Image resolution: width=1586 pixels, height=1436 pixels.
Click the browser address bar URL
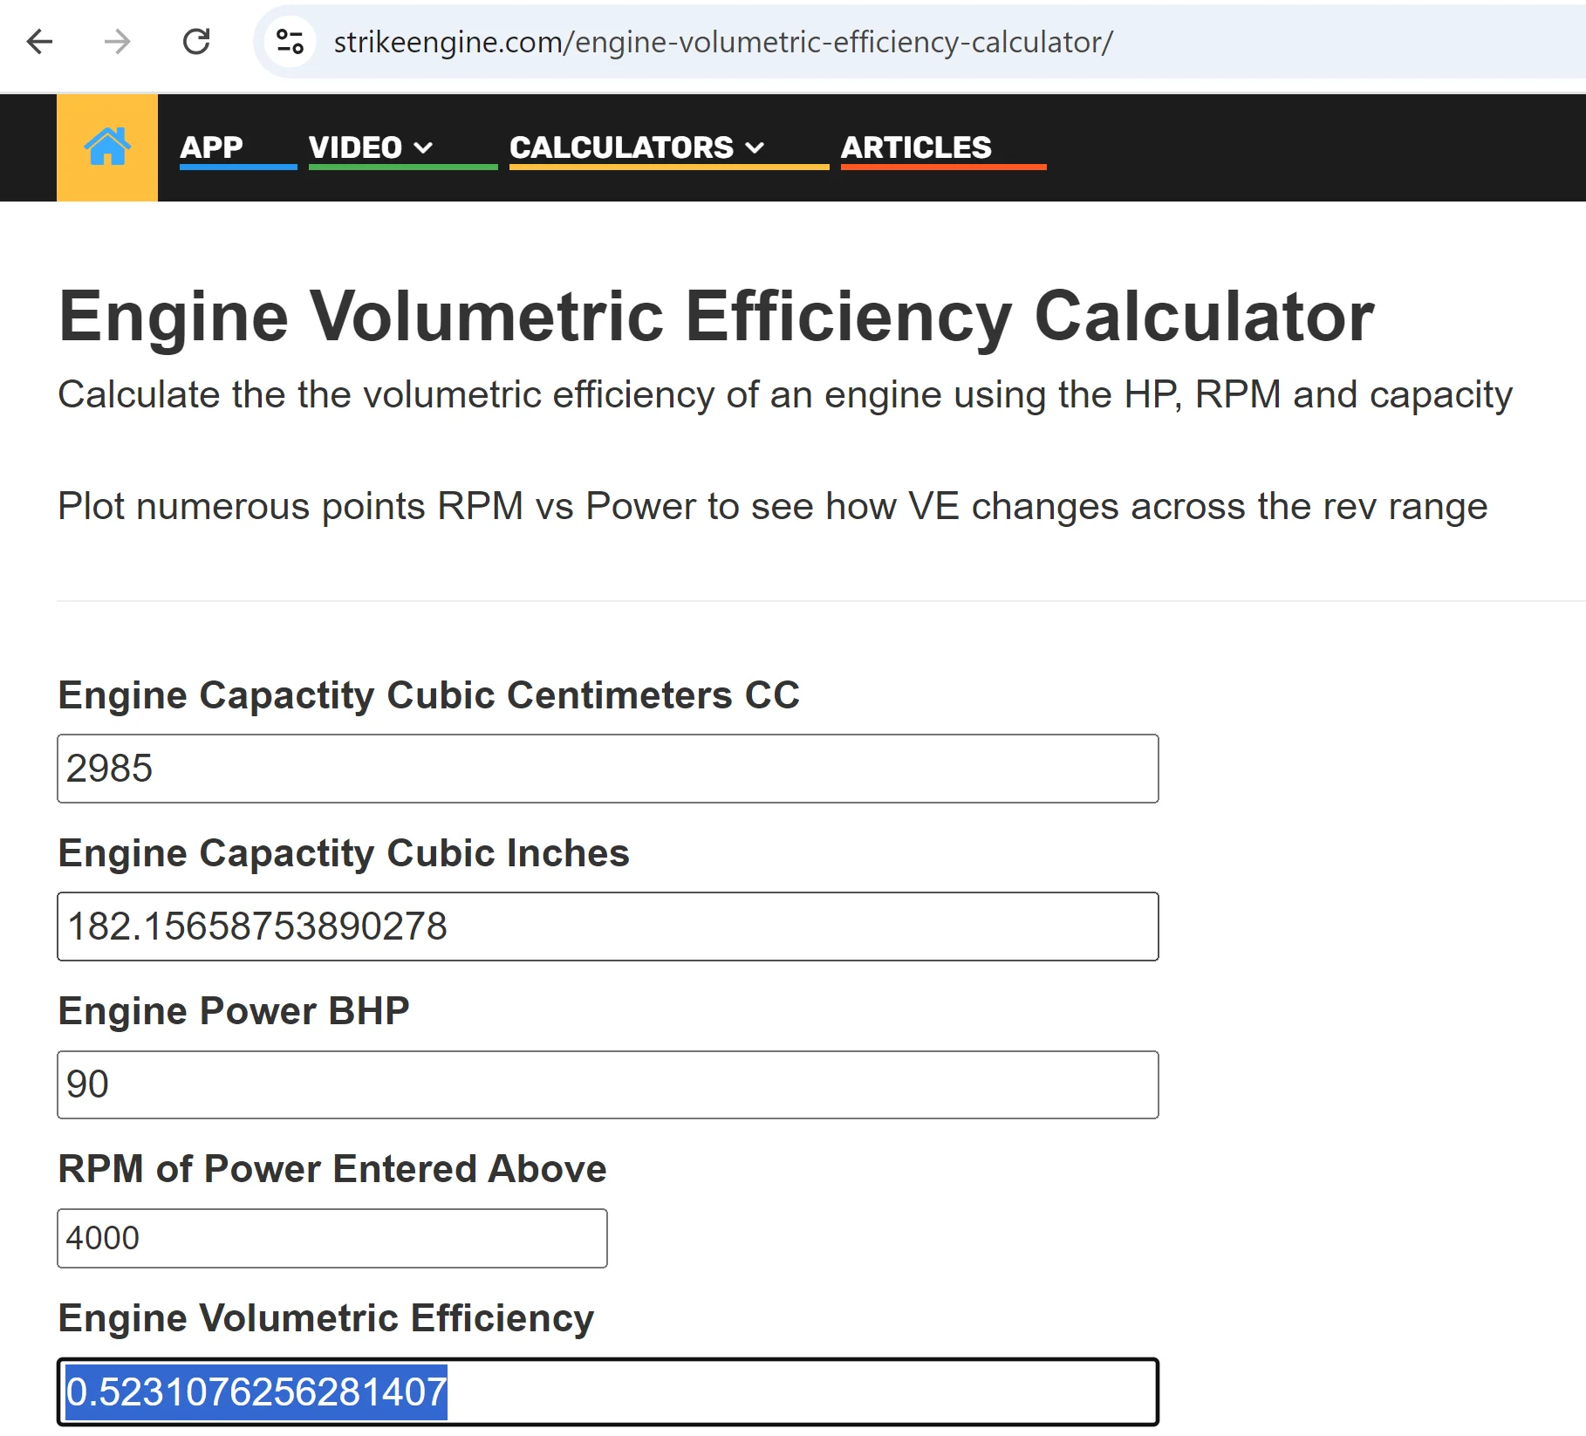tap(723, 42)
